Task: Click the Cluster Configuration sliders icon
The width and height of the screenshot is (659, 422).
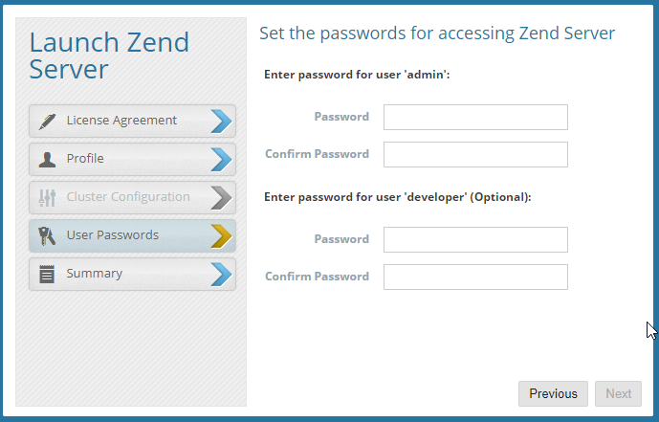Action: point(47,197)
